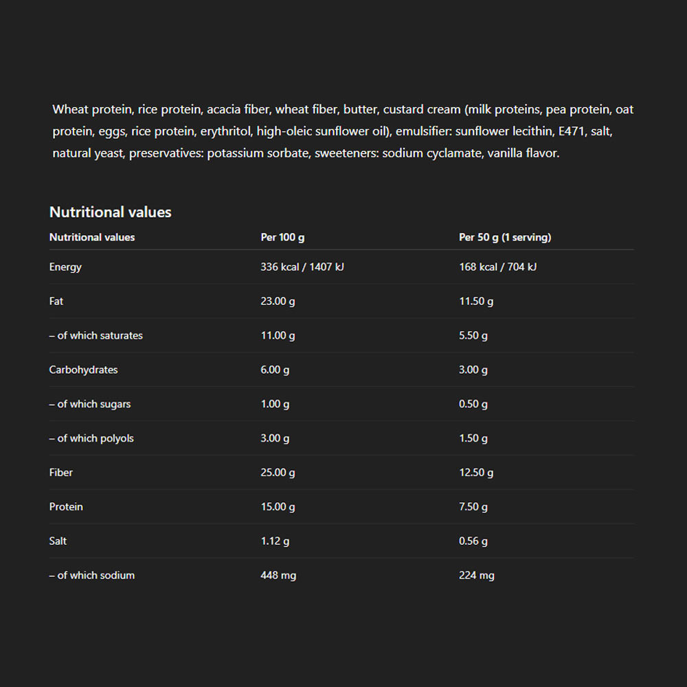
Task: Click the ingredients paragraph starting "Wheat protein"
Action: (x=342, y=131)
